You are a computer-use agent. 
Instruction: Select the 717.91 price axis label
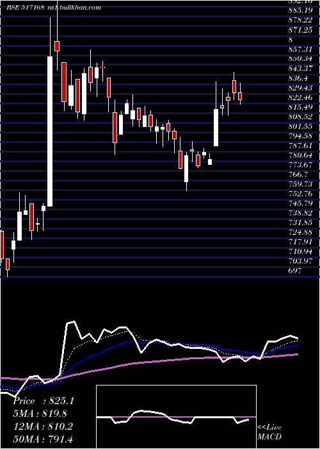point(300,242)
